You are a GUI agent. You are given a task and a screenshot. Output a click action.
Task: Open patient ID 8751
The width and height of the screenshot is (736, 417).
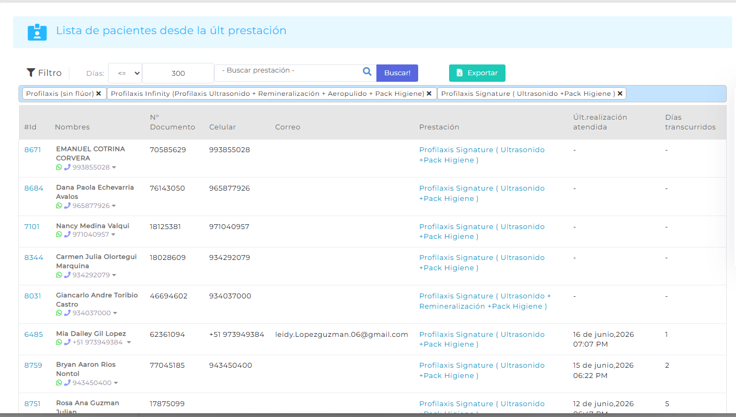(33, 404)
